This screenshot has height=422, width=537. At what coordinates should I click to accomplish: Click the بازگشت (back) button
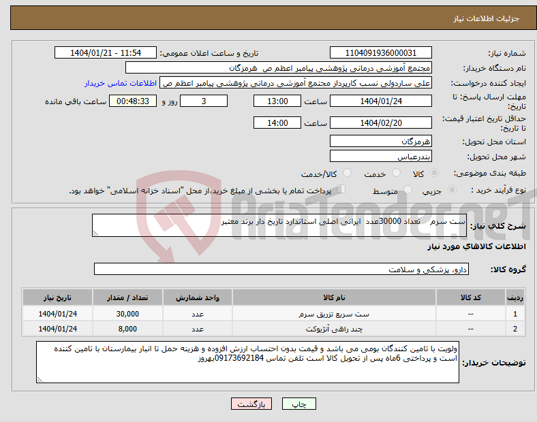pos(251,404)
